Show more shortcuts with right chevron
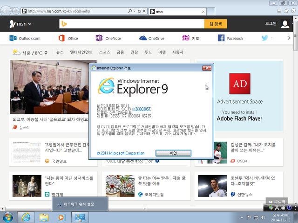 coord(289,38)
